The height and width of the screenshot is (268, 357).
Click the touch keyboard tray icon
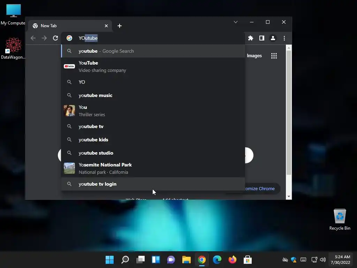pyautogui.click(x=303, y=260)
